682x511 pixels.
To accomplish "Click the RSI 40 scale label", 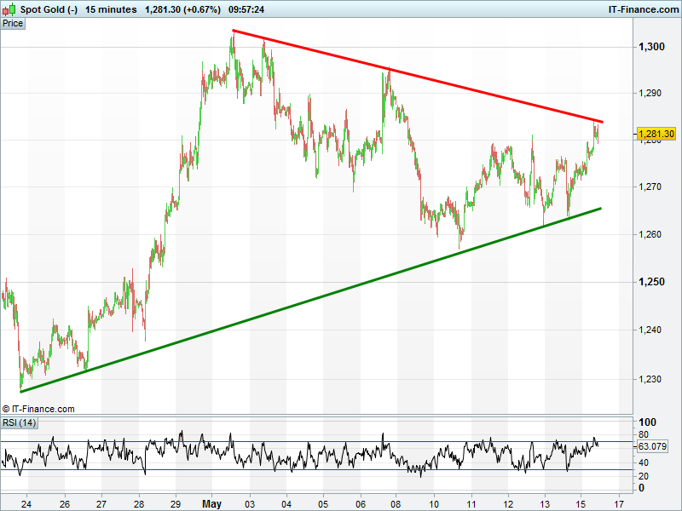I will pyautogui.click(x=644, y=462).
